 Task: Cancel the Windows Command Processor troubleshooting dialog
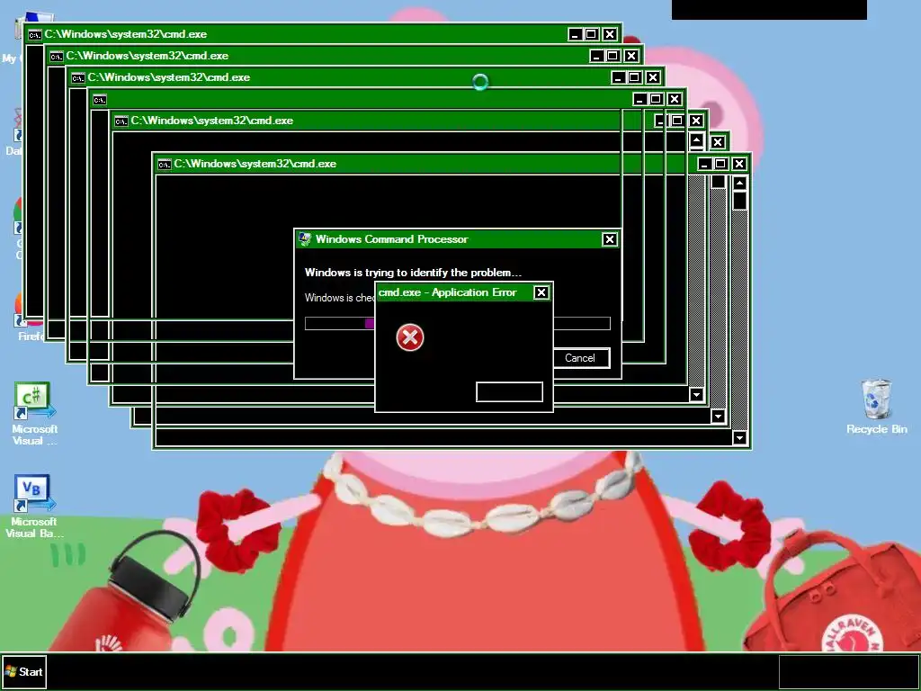click(581, 358)
